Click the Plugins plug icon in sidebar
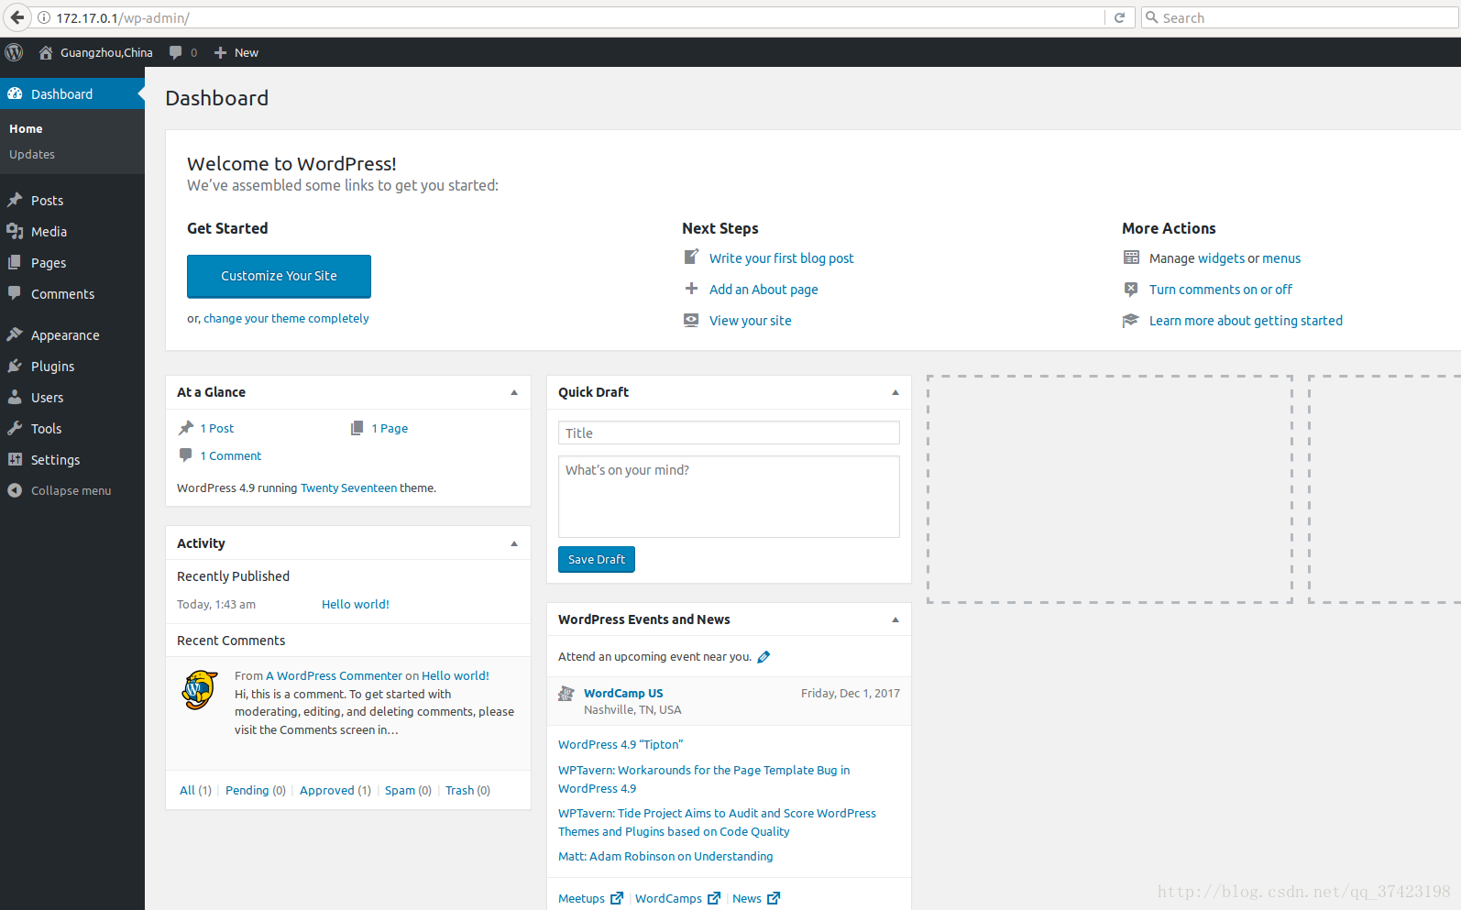The width and height of the screenshot is (1461, 910). click(x=15, y=366)
